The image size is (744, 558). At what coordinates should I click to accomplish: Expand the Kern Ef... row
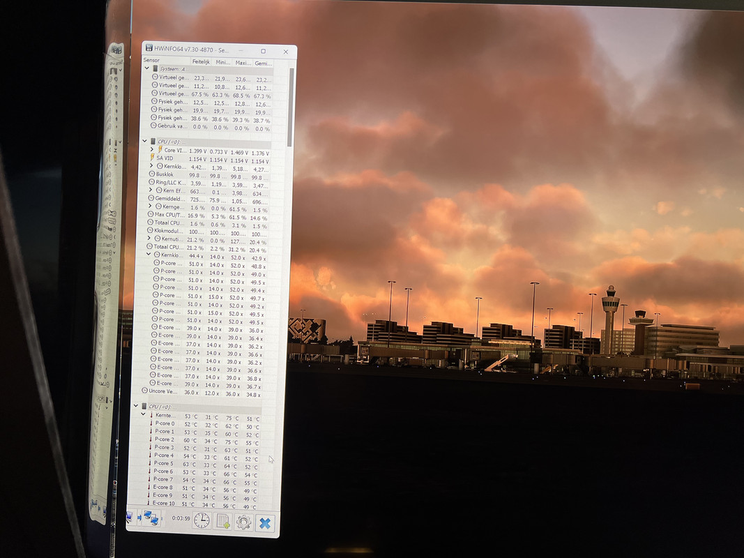pyautogui.click(x=151, y=189)
